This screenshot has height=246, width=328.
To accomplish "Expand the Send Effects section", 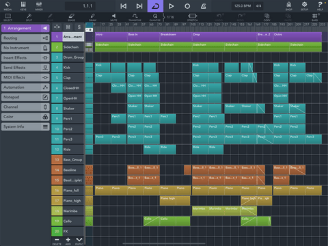I will 25,68.
